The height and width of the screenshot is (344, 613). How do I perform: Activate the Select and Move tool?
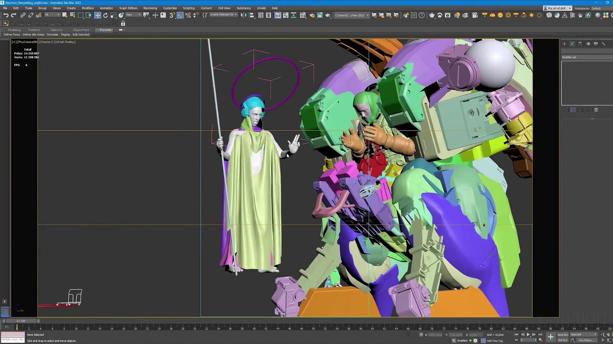point(98,15)
